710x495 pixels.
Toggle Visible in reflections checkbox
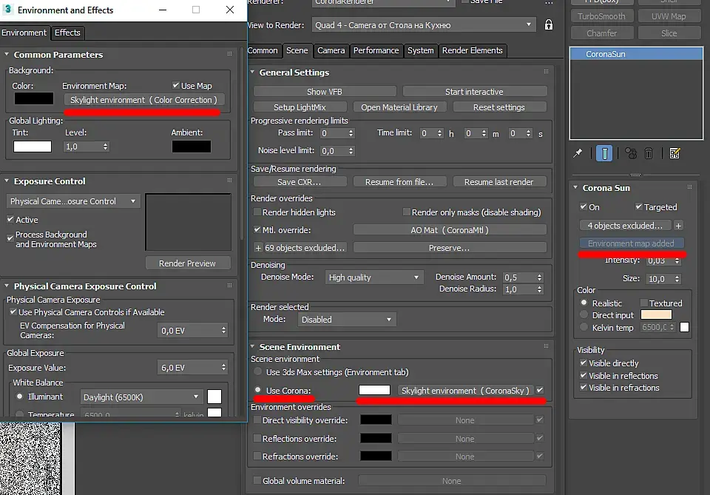(584, 375)
